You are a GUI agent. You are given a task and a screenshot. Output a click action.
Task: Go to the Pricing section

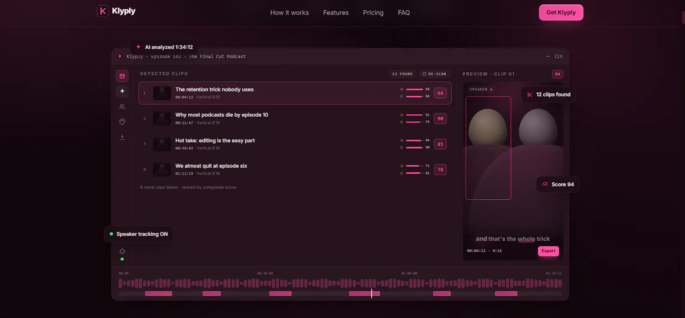373,13
